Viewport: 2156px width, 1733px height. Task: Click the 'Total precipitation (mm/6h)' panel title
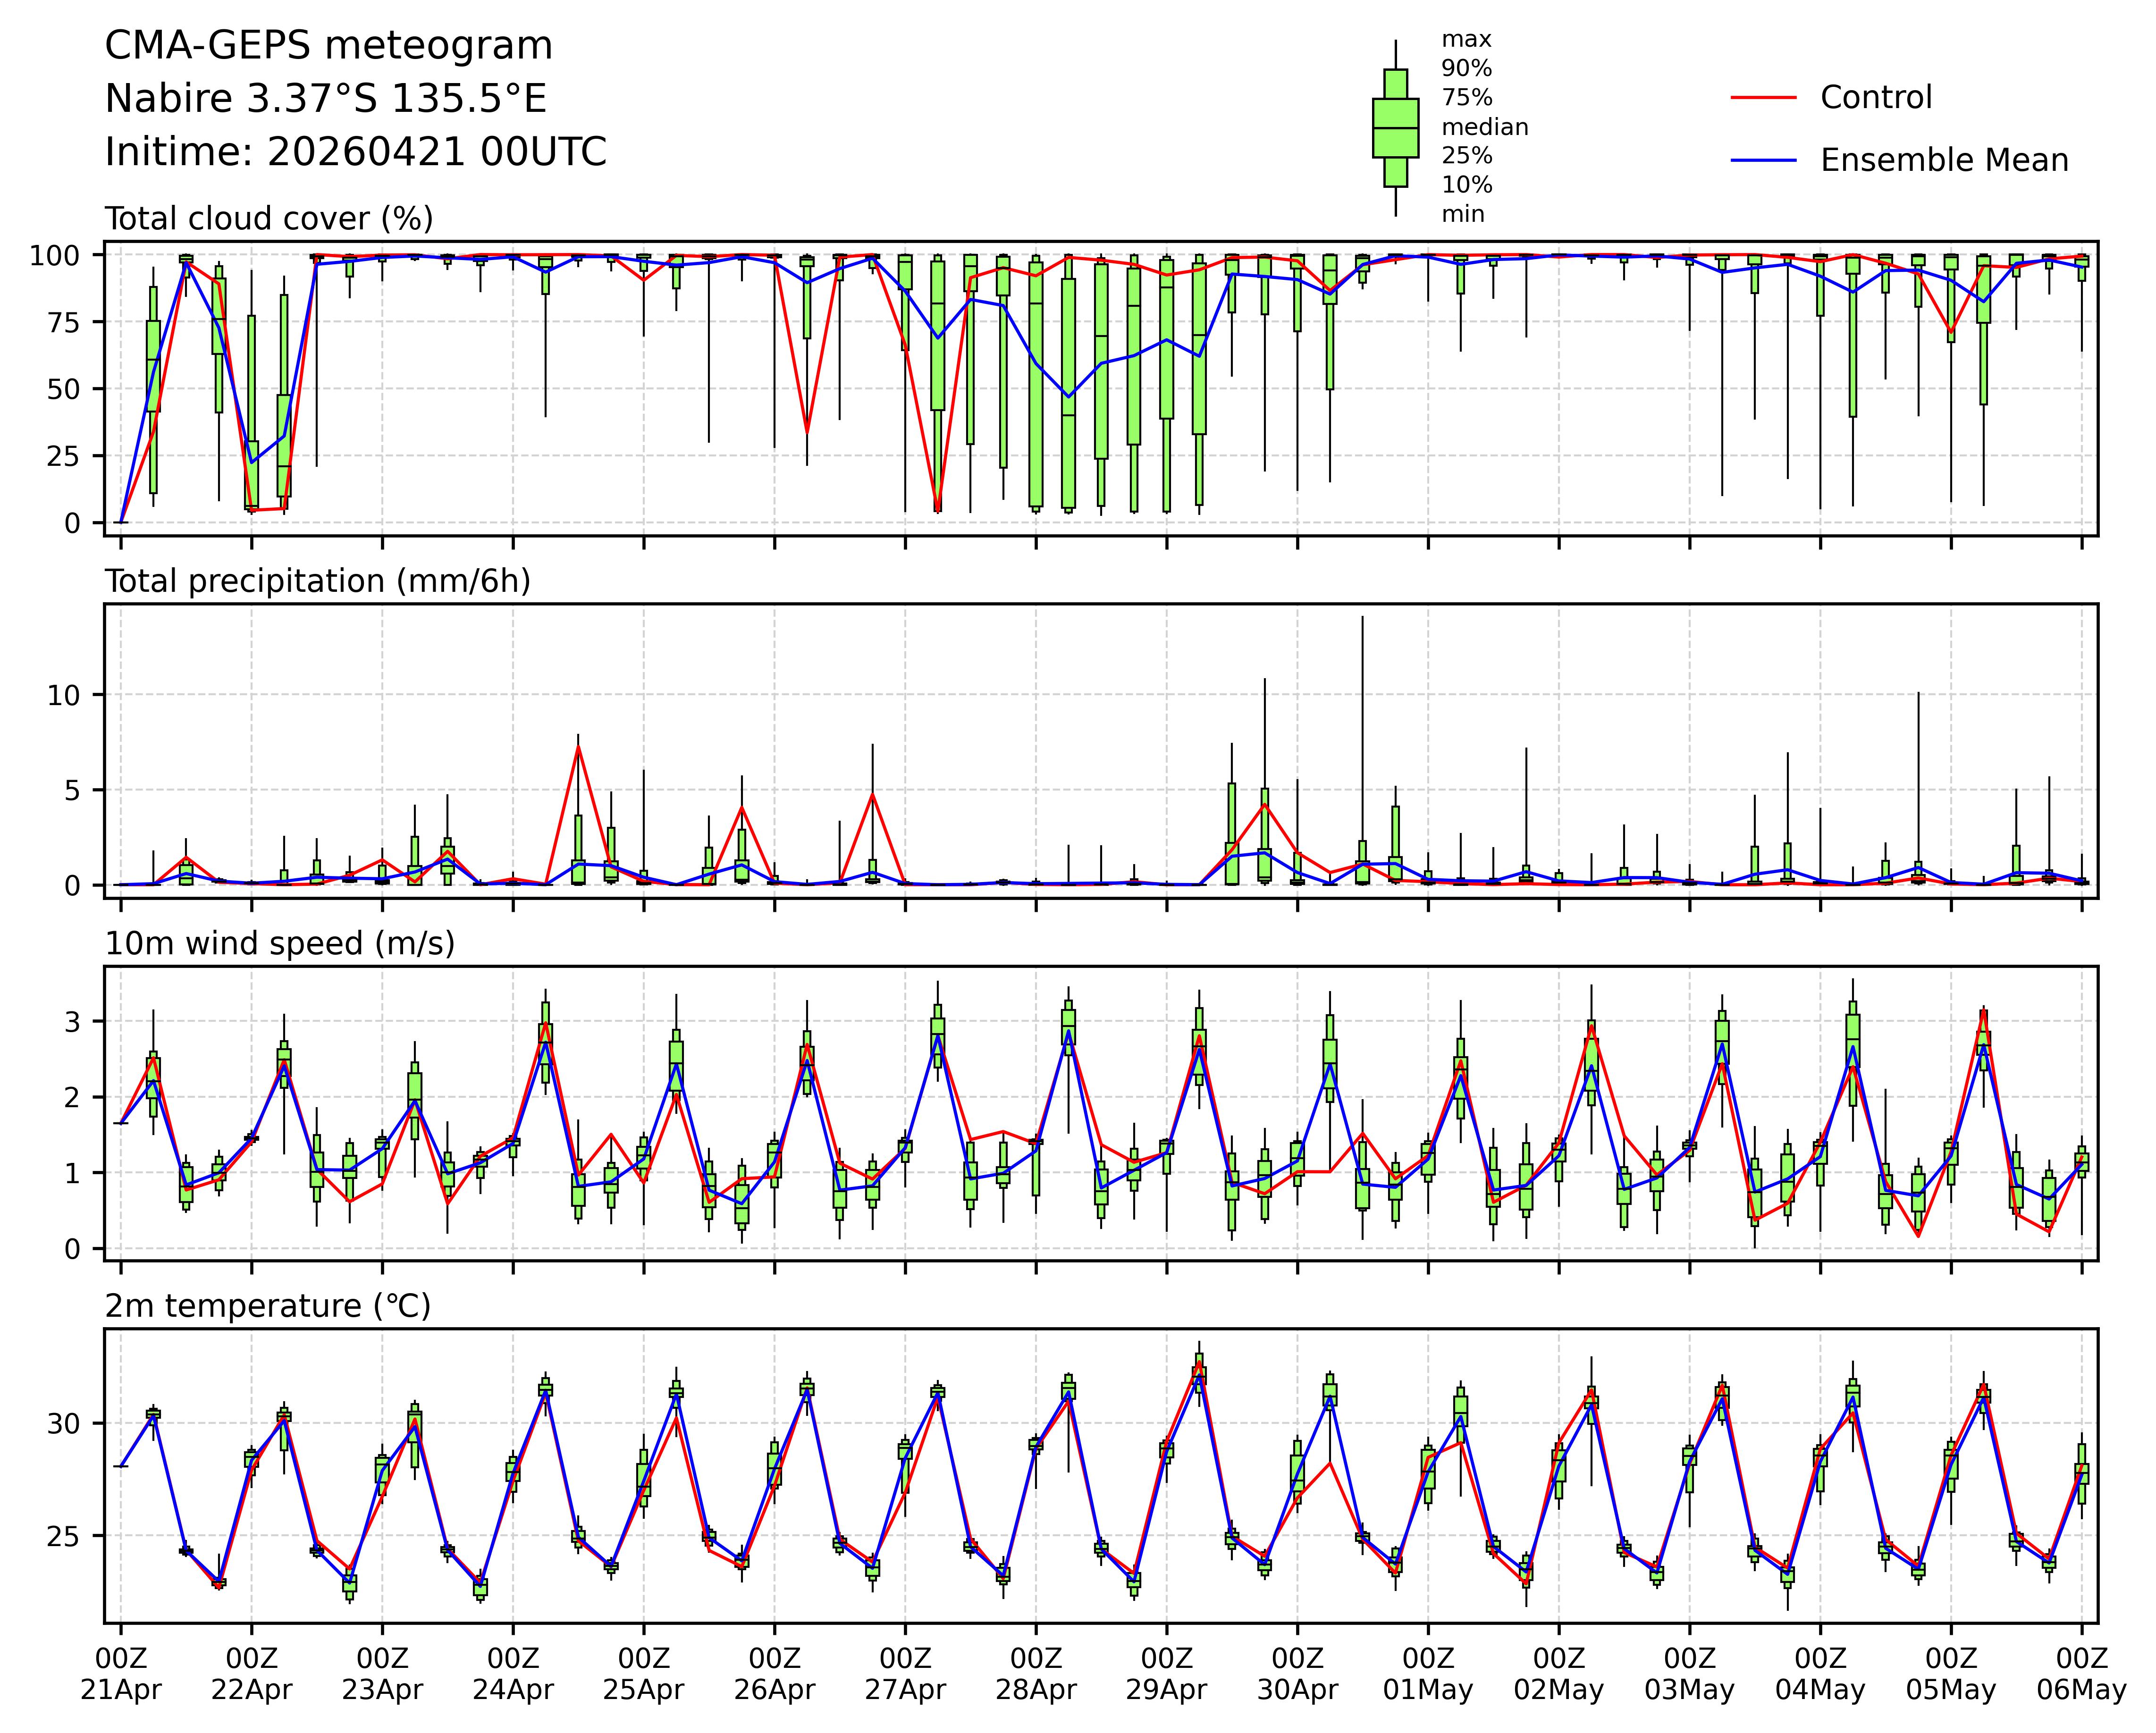(317, 581)
